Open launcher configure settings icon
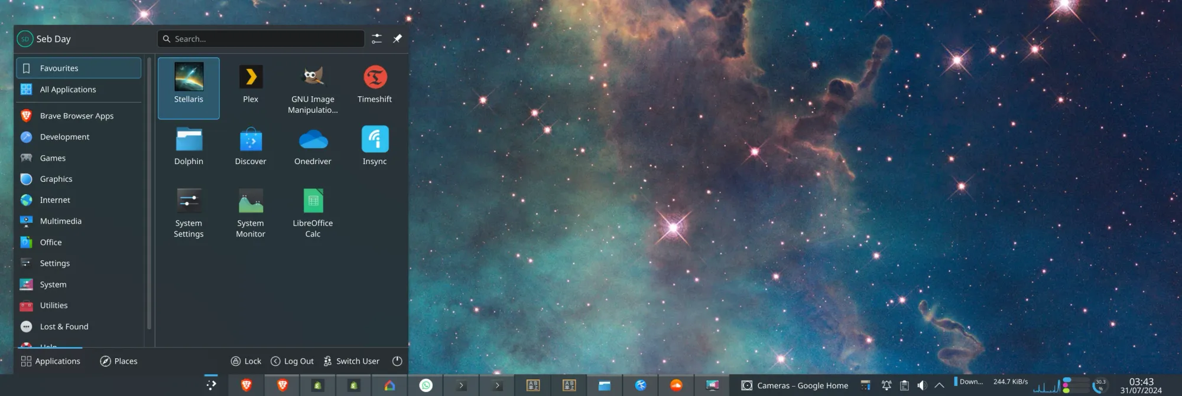This screenshot has width=1182, height=396. point(376,39)
